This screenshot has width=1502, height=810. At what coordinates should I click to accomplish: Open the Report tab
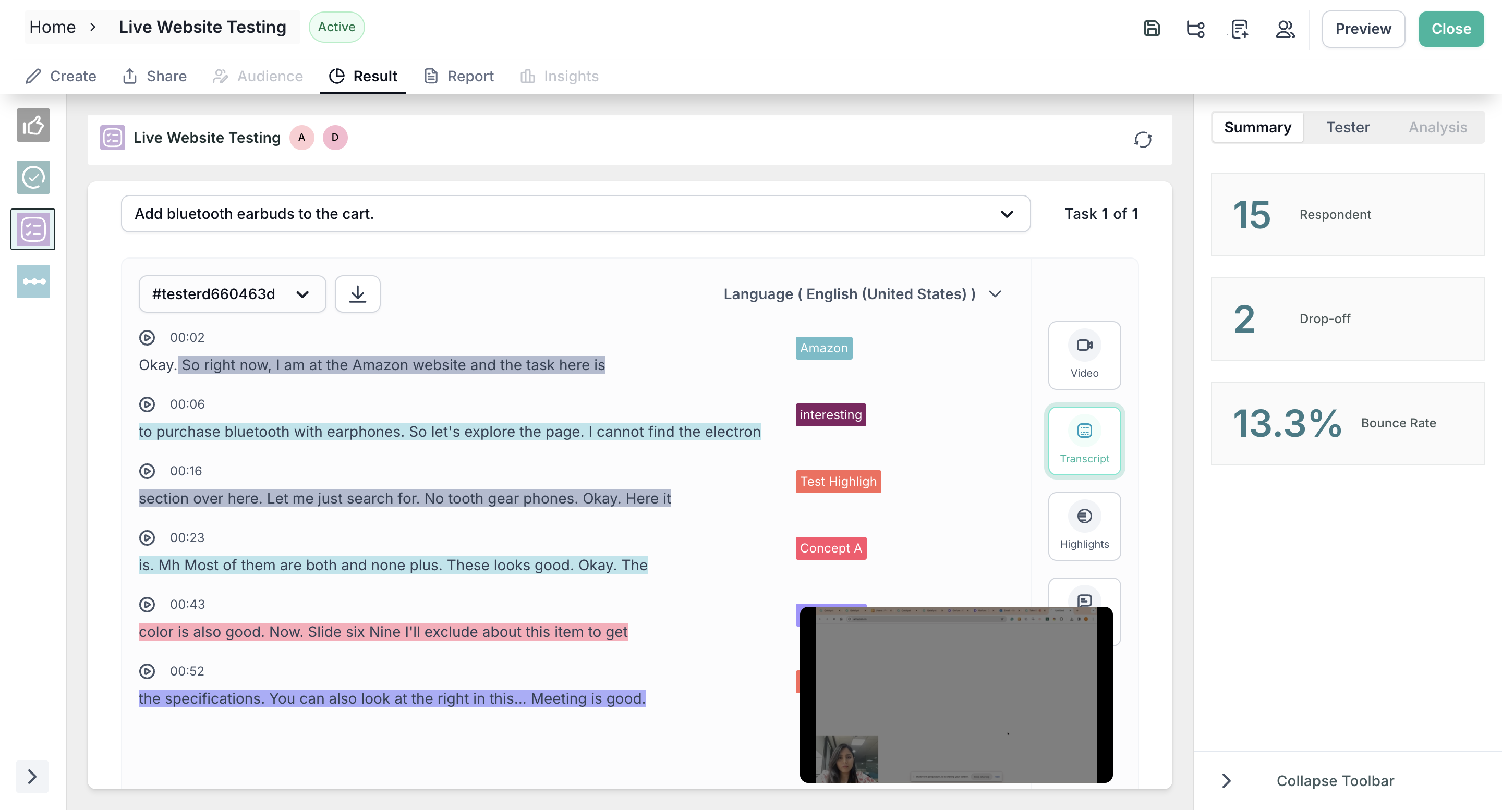pyautogui.click(x=459, y=76)
